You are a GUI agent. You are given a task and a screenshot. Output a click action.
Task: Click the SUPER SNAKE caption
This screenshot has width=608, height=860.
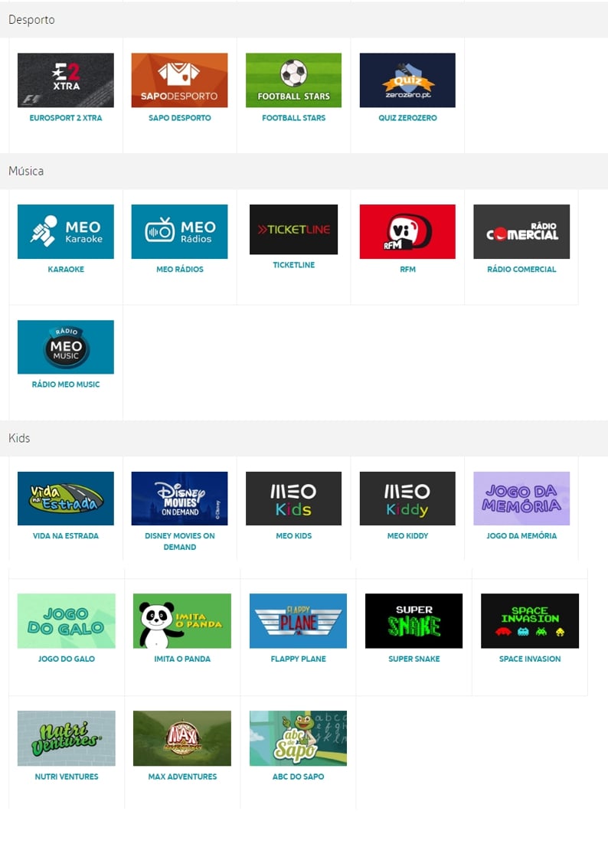[x=414, y=659]
